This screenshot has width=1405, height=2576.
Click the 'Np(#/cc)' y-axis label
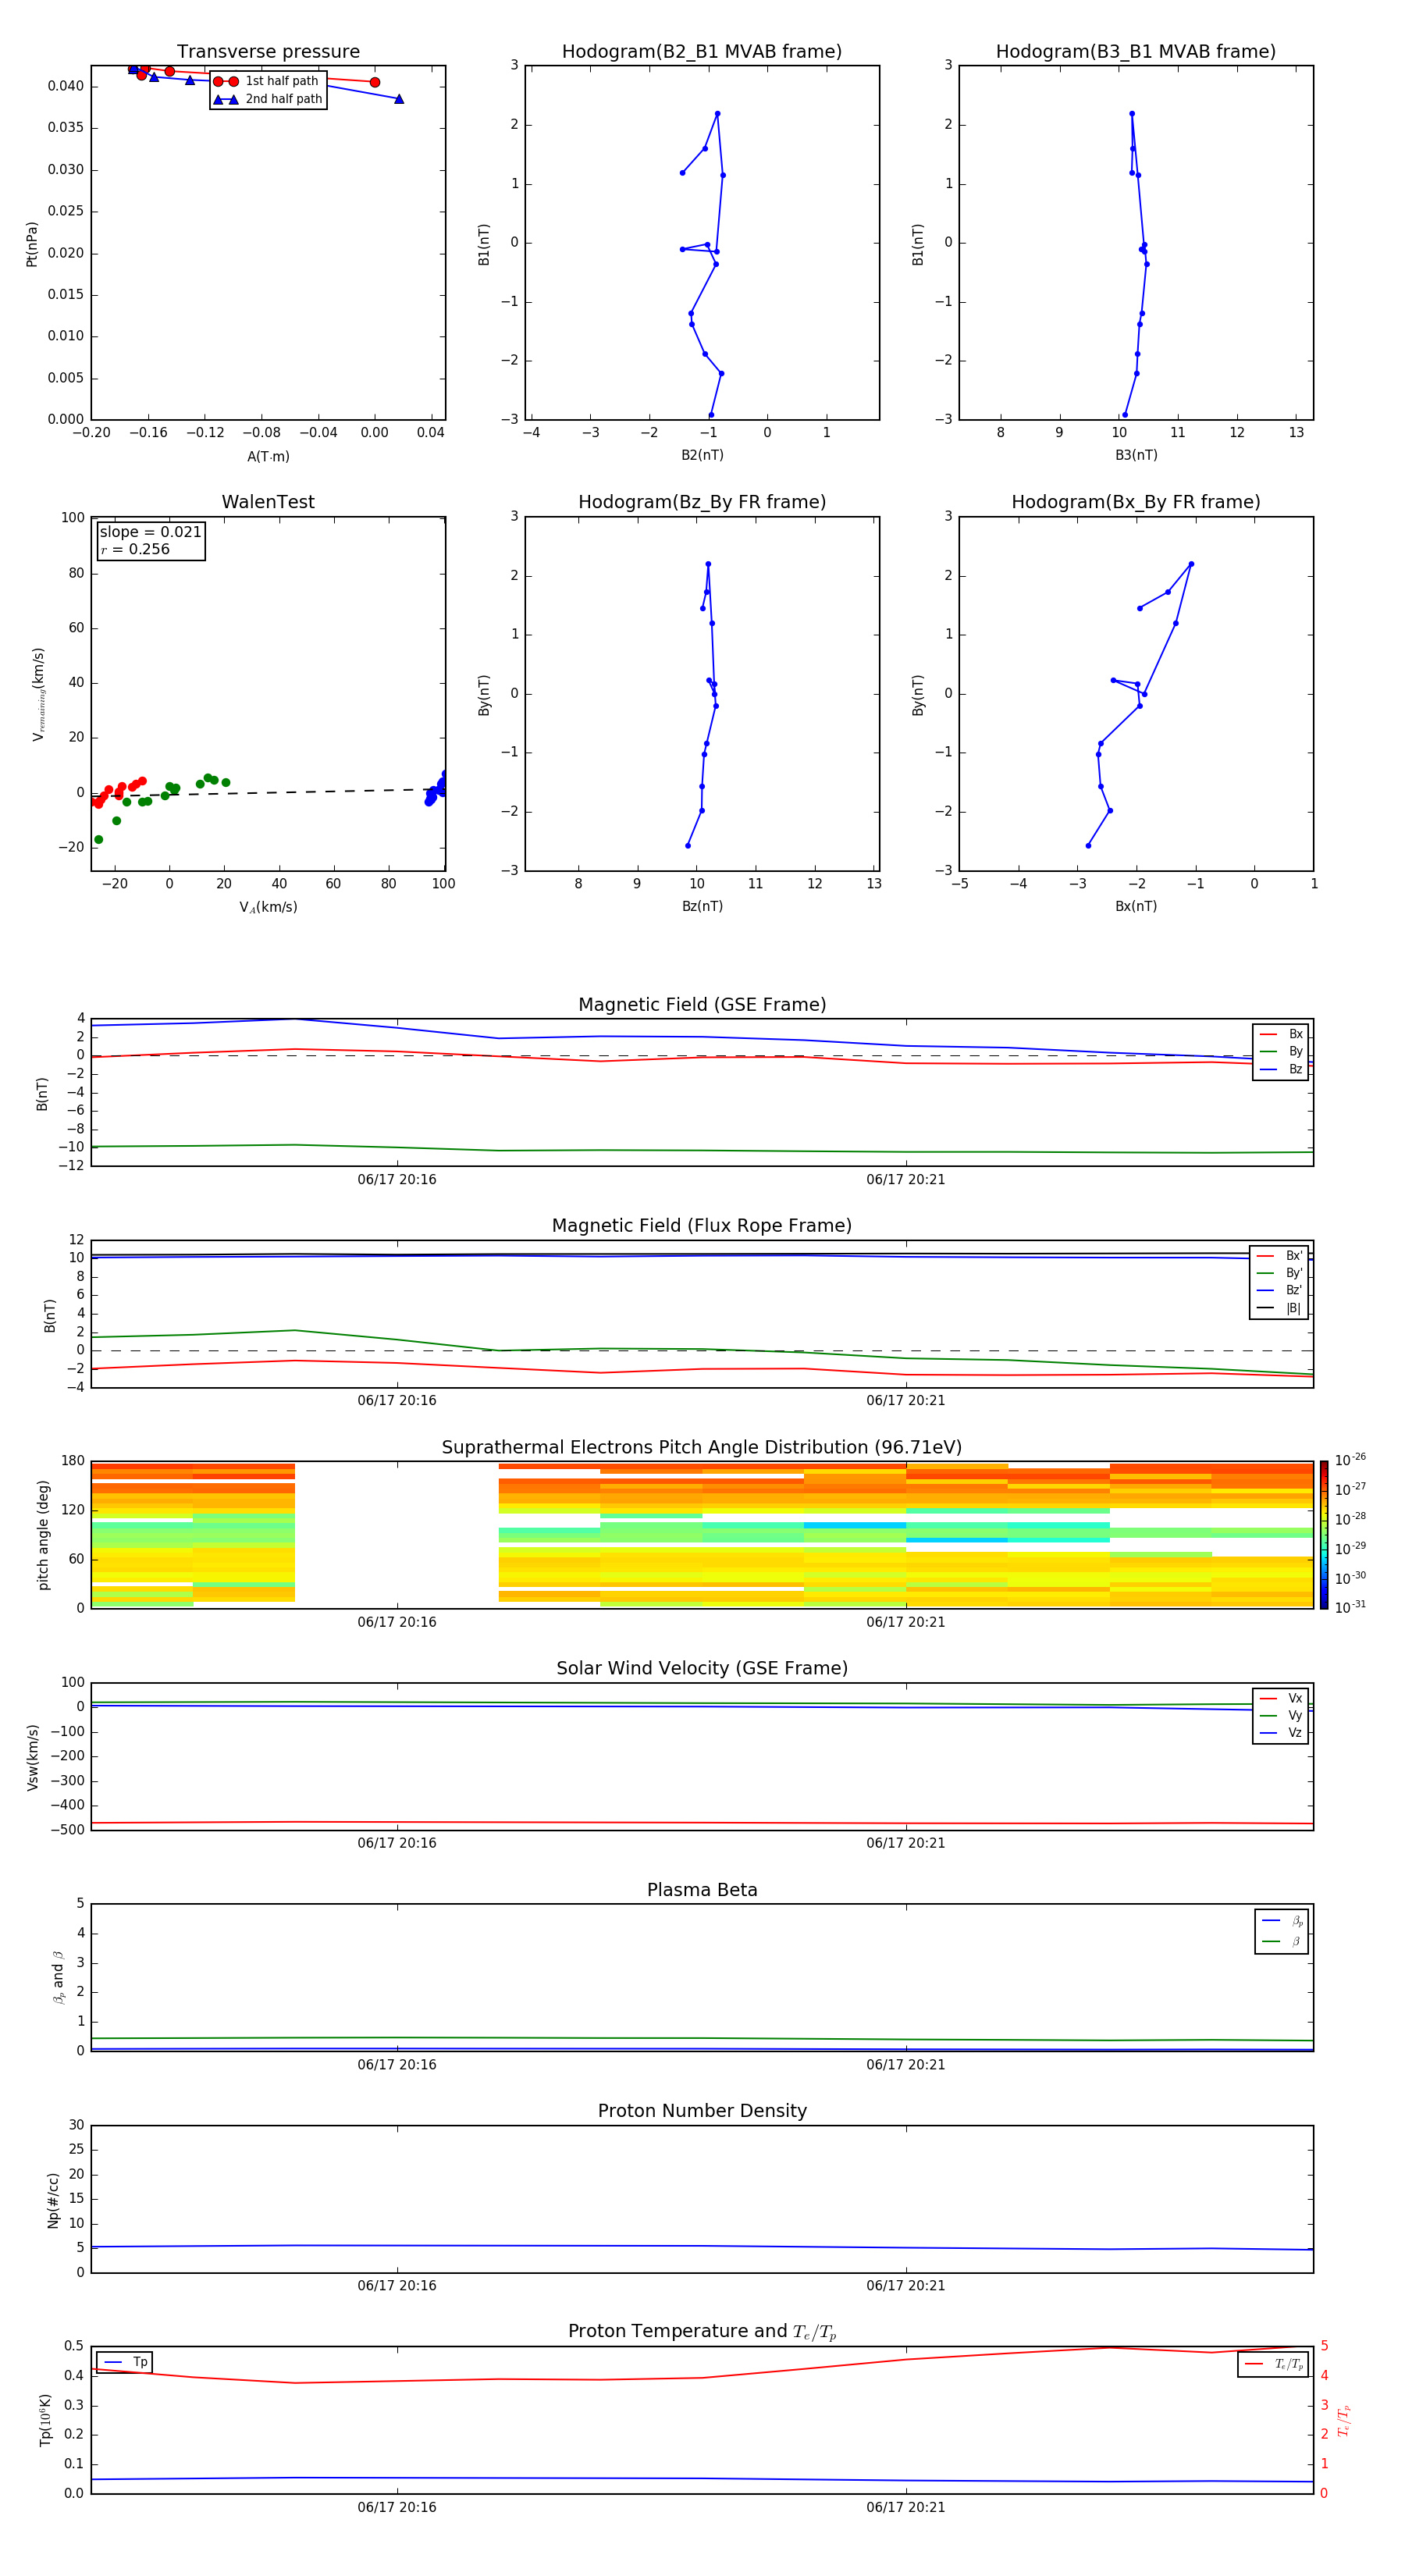(x=53, y=2200)
